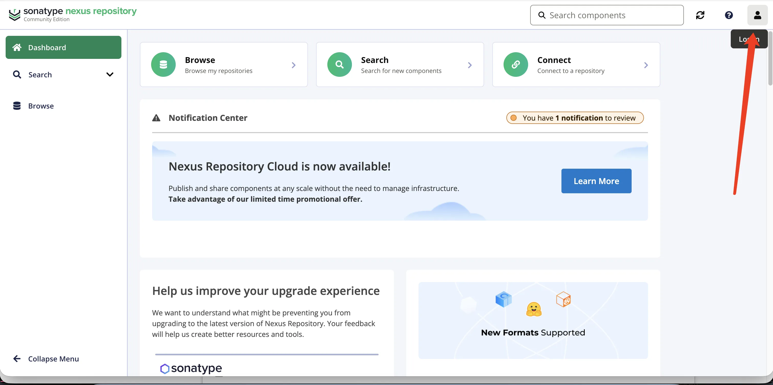
Task: Click the refresh icon in header
Action: (700, 15)
